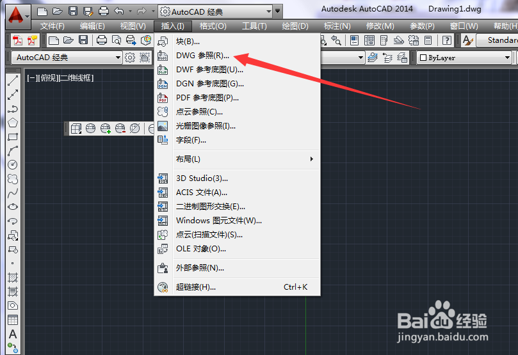Viewport: 518px width, 355px height.
Task: Open the 修改(M) menu
Action: pyautogui.click(x=380, y=26)
